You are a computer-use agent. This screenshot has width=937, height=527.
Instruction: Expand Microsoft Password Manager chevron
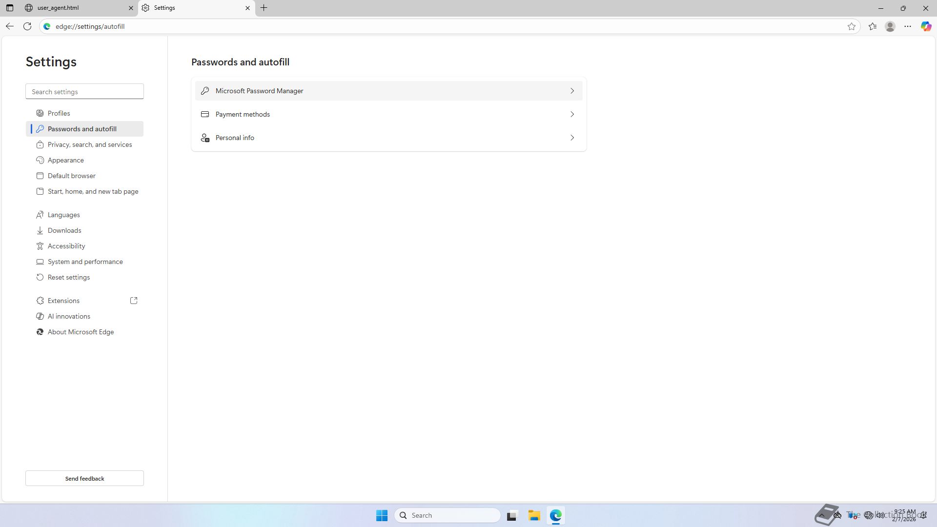(x=572, y=91)
